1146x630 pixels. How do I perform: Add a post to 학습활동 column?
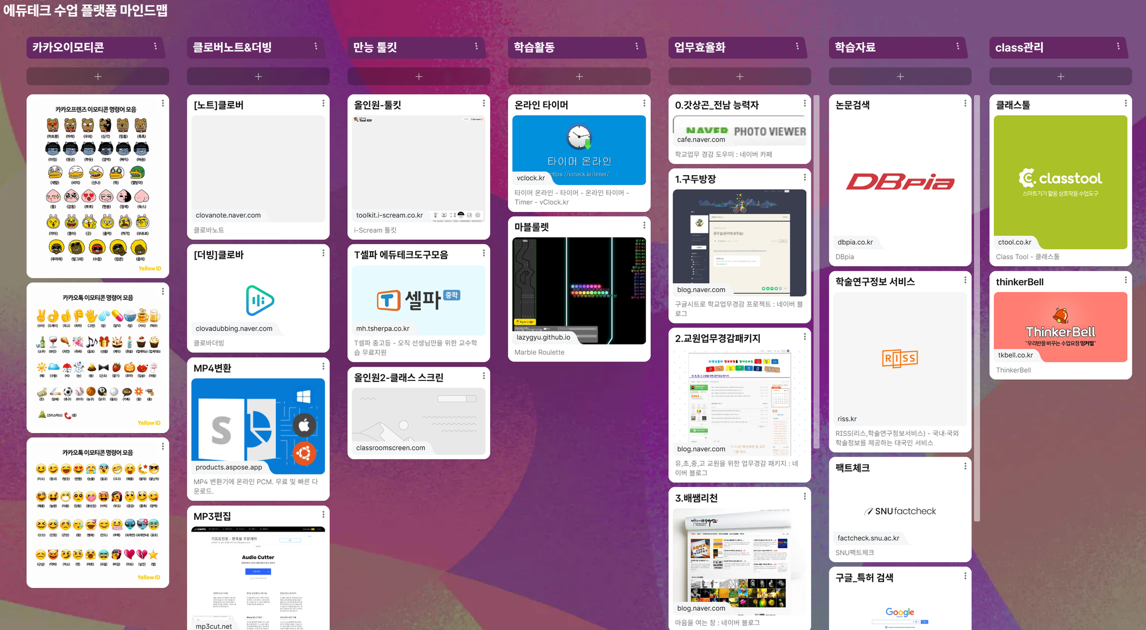point(579,76)
